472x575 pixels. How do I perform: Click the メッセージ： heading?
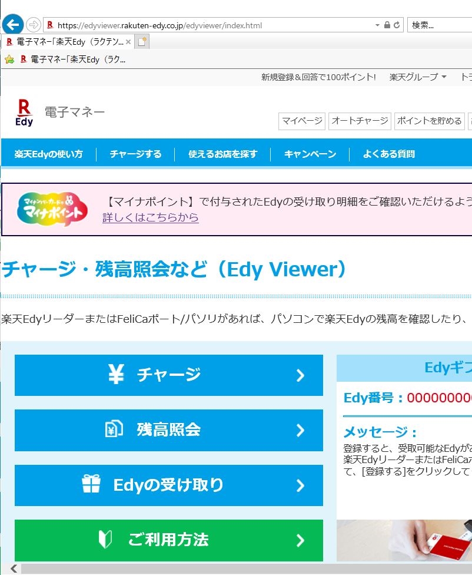[x=380, y=432]
